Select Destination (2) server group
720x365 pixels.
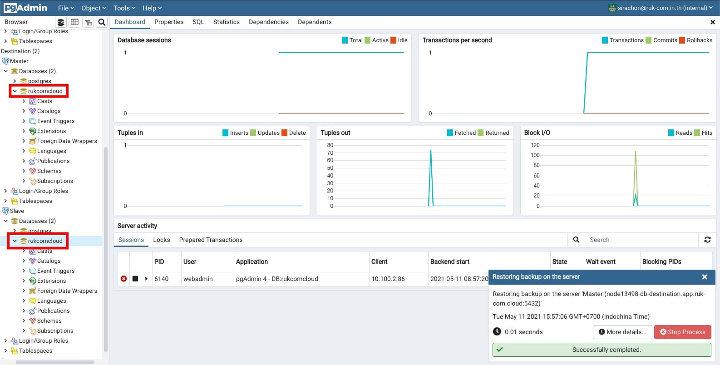click(x=20, y=51)
